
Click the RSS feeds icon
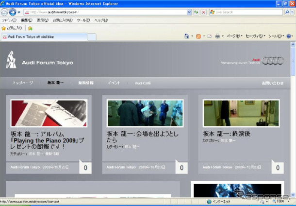[x=198, y=36]
